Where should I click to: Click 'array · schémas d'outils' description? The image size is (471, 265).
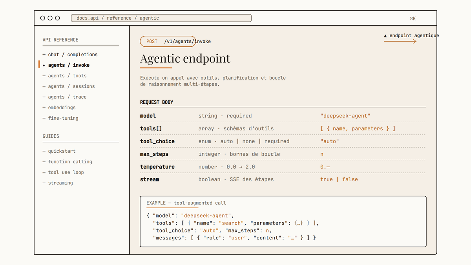click(236, 129)
